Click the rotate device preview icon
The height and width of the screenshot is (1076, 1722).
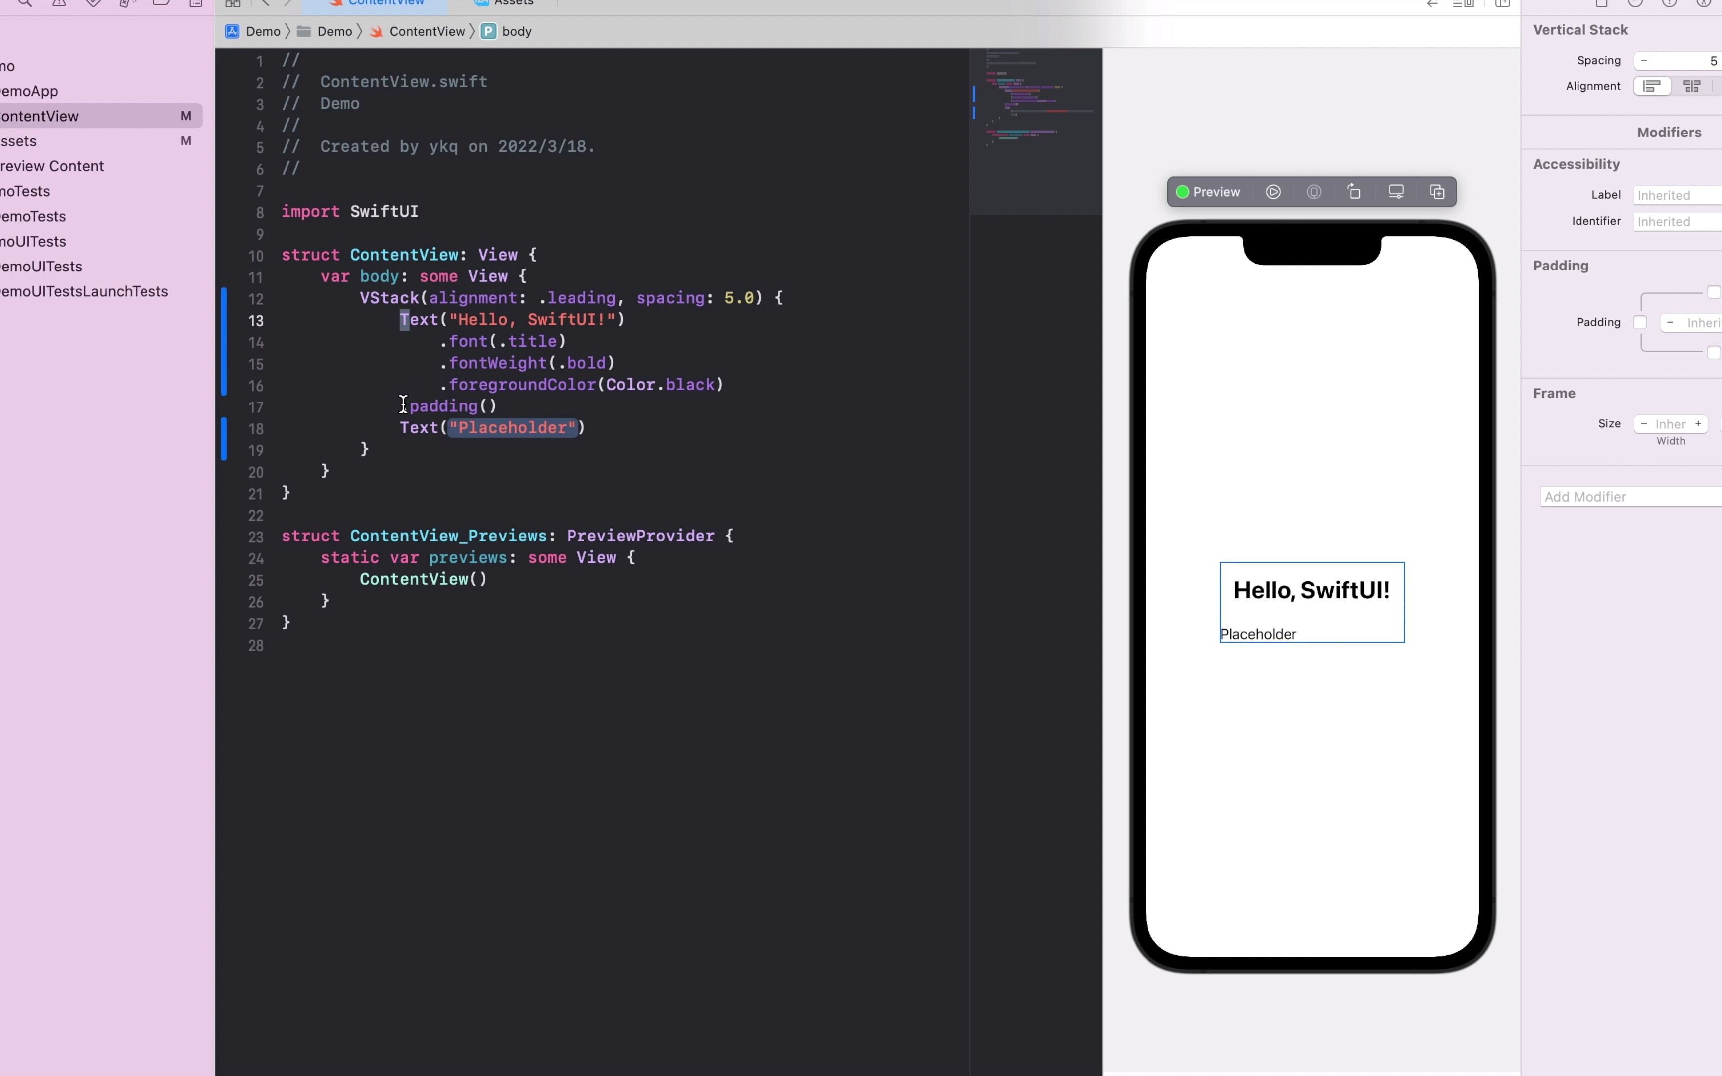coord(1355,192)
